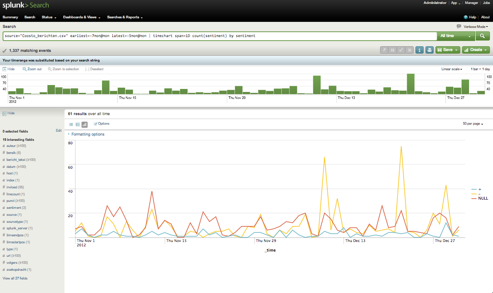Print the search results
The image size is (493, 293).
tap(429, 50)
